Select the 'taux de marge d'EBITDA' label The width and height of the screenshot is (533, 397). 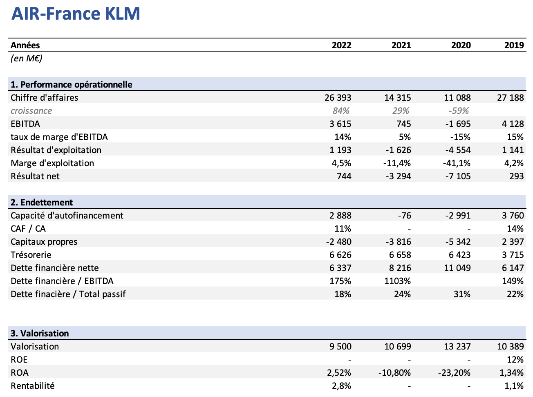click(x=59, y=137)
